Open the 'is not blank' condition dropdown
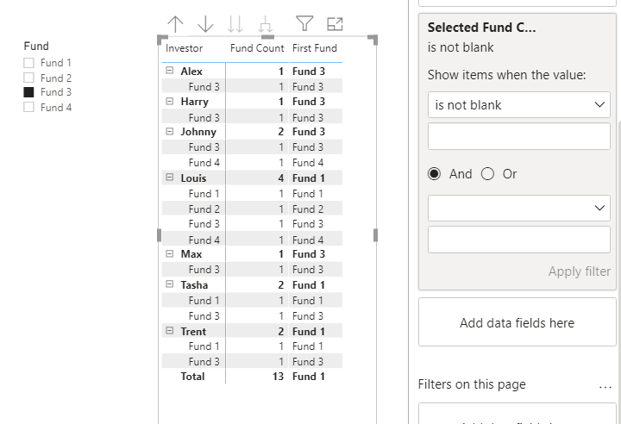The image size is (621, 424). [x=519, y=105]
